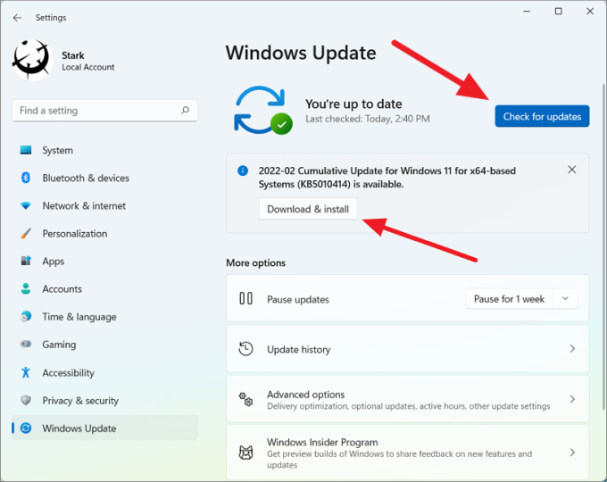This screenshot has height=482, width=607.
Task: Click the Accessibility figure icon
Action: [x=26, y=372]
